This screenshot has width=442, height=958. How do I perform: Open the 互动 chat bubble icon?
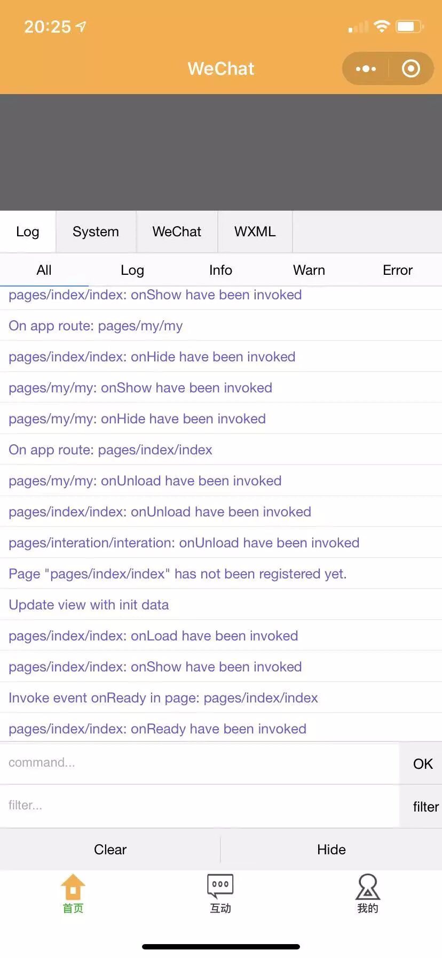220,887
